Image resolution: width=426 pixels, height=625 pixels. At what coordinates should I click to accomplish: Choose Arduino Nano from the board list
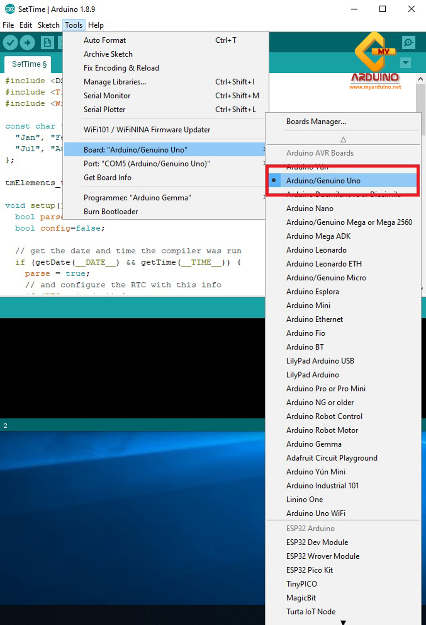pyautogui.click(x=310, y=208)
